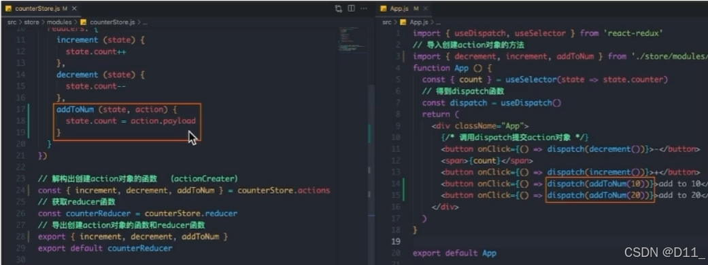Click 'export { increment, decrement, addToNum }' line

coord(133,237)
